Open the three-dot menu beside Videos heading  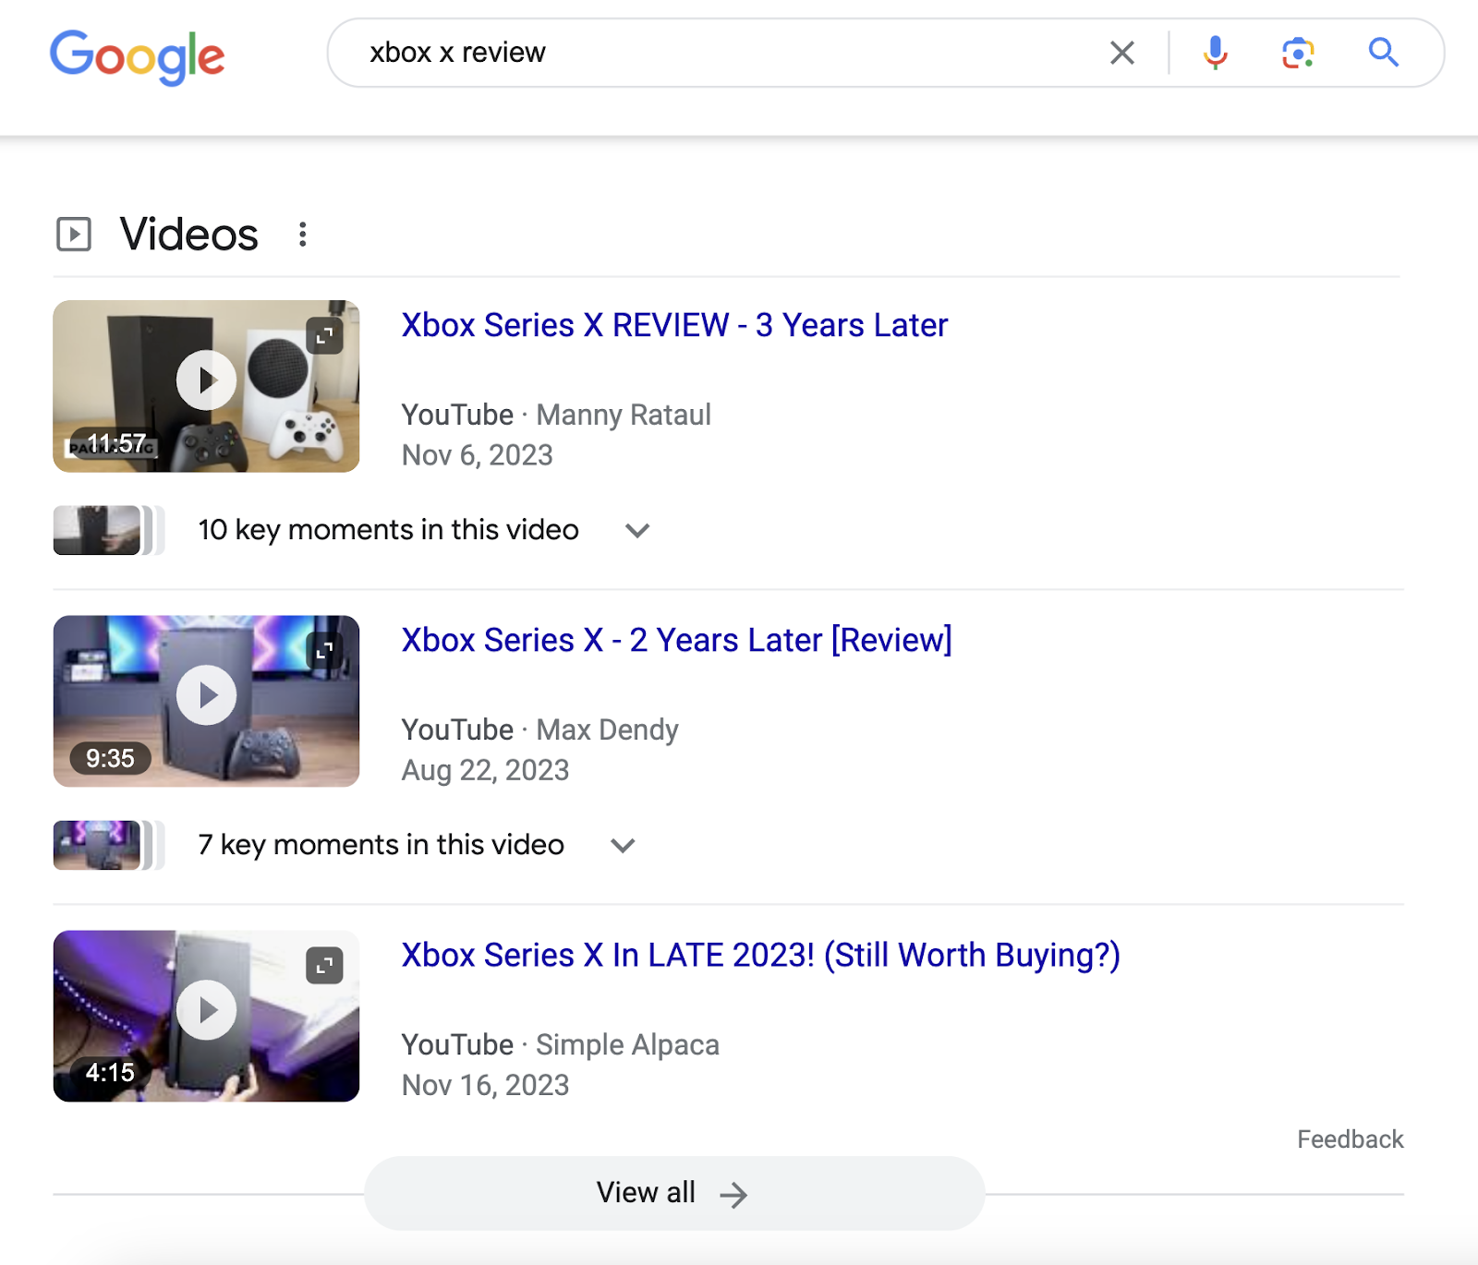pos(303,234)
